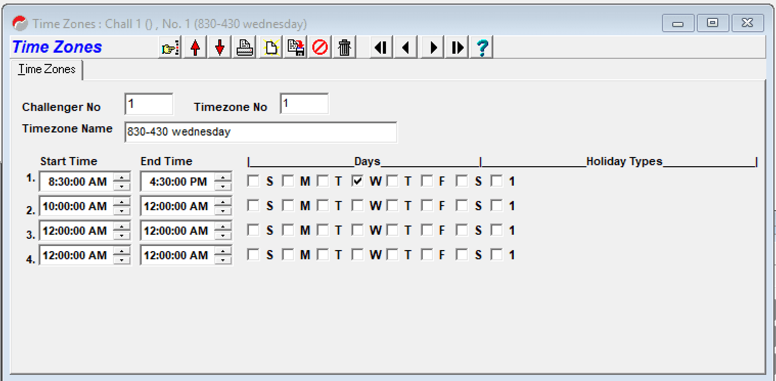Create a new time zone record
776x381 pixels.
point(270,48)
